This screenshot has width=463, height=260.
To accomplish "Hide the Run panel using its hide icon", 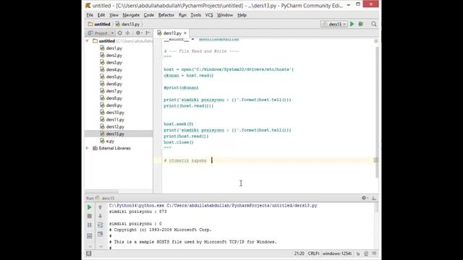I will tap(374, 198).
